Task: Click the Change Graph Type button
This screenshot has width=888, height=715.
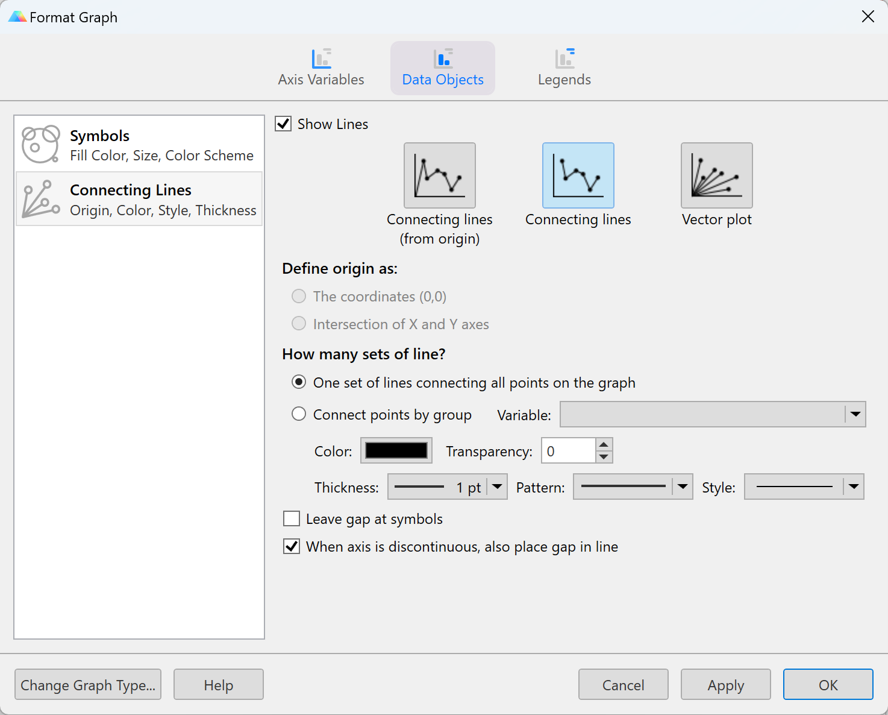Action: [x=87, y=684]
